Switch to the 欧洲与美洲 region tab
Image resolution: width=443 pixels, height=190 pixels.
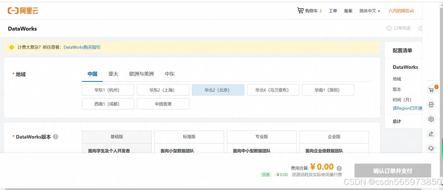[141, 74]
